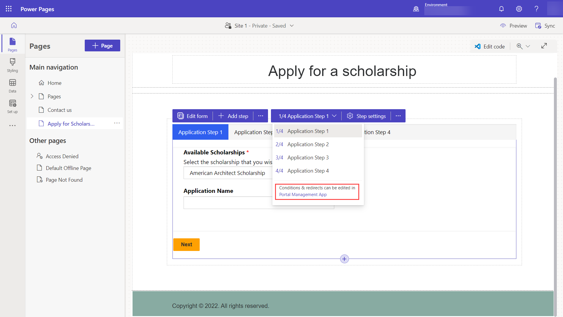Click the Pages panel icon in sidebar

click(x=13, y=44)
